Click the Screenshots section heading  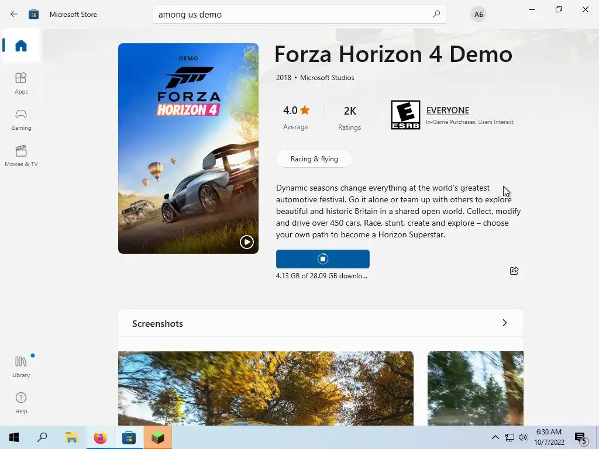[157, 323]
